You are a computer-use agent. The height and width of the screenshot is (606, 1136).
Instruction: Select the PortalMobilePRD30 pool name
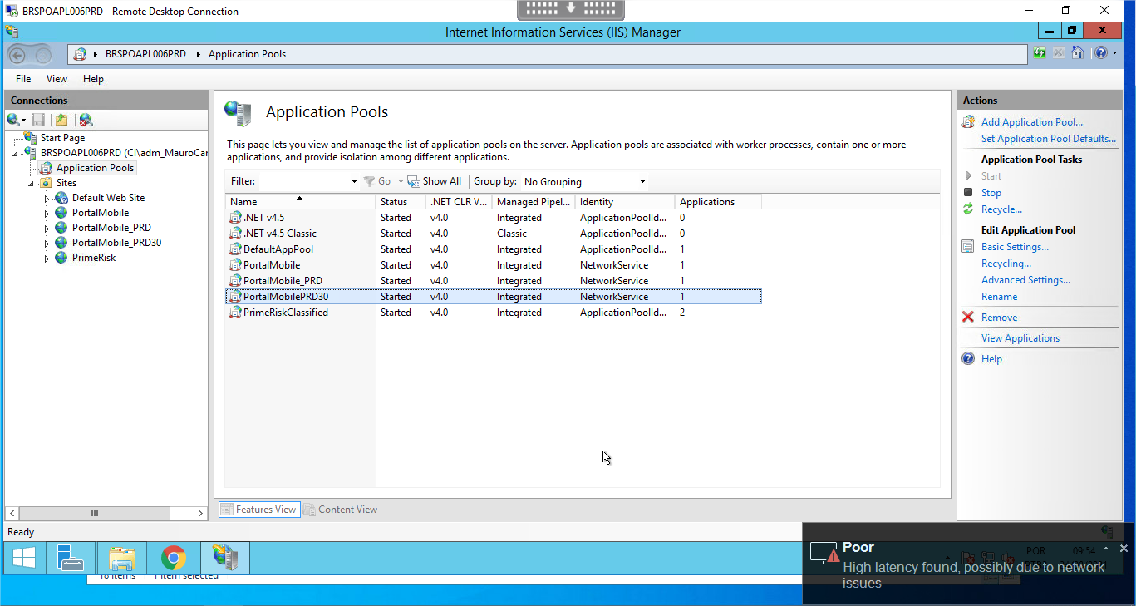[286, 297]
